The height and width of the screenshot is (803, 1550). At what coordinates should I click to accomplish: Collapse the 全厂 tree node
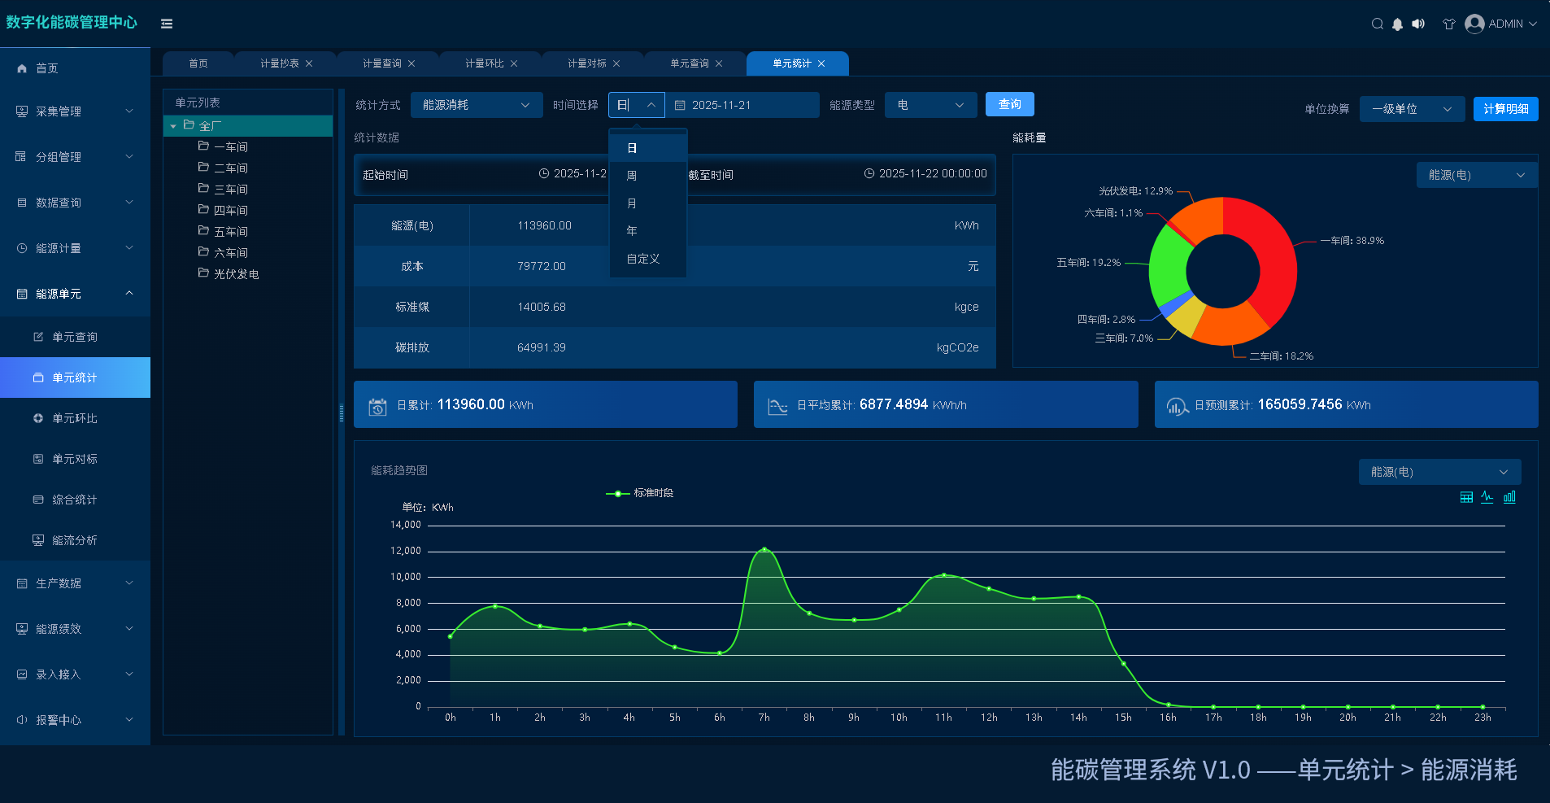[173, 126]
